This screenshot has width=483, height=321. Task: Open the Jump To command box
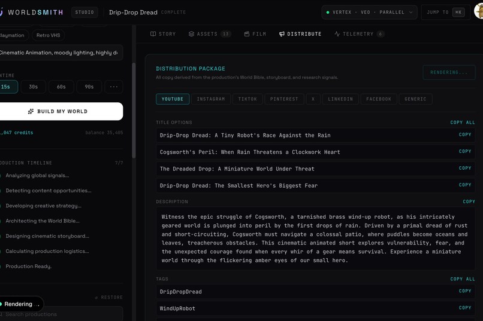(x=445, y=13)
